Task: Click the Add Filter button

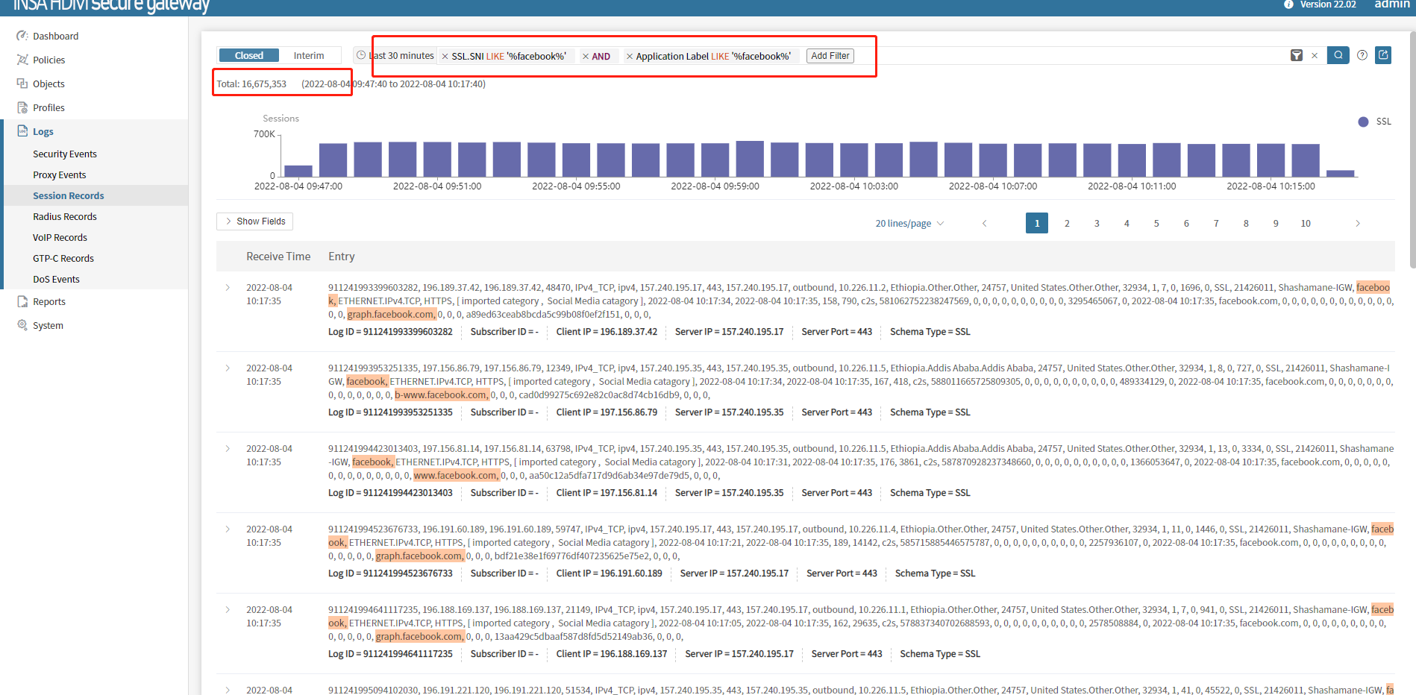Action: 830,56
